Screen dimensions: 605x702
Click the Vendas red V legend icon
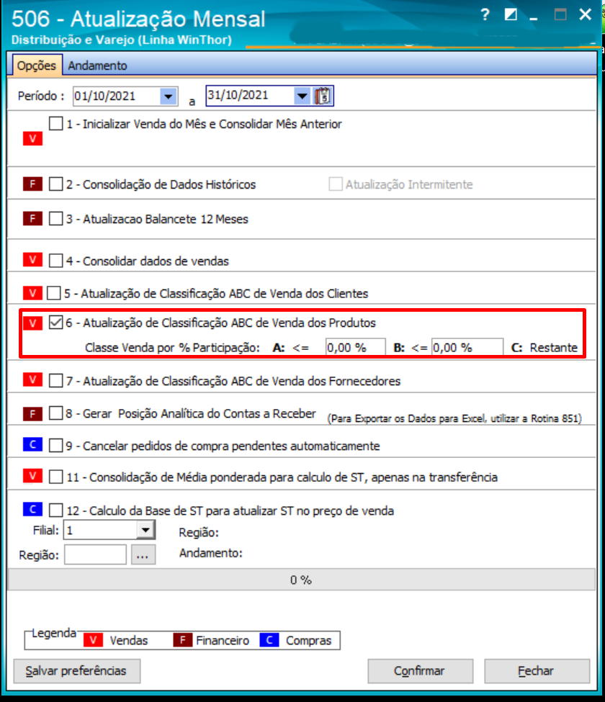tap(93, 640)
